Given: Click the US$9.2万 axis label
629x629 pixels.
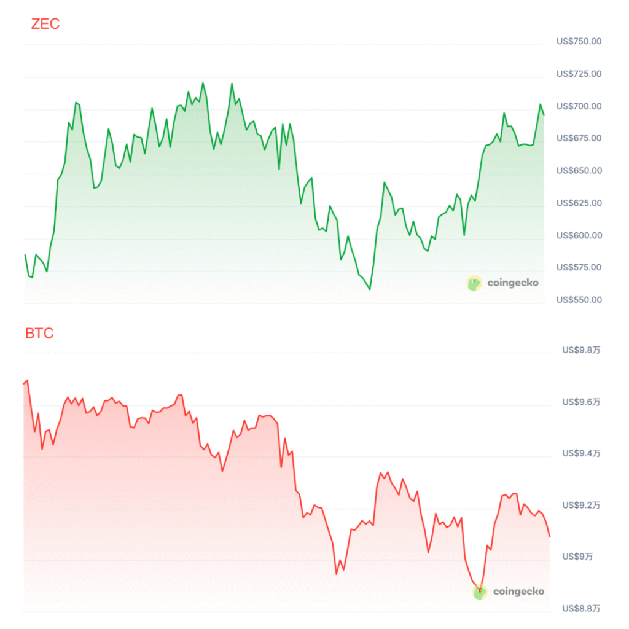Looking at the screenshot, I should (581, 505).
